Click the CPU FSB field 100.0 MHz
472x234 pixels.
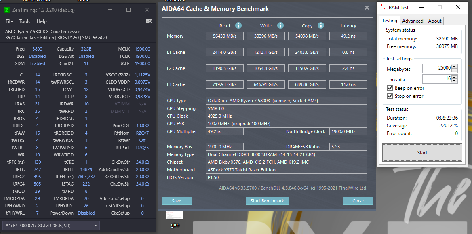pyautogui.click(x=287, y=124)
